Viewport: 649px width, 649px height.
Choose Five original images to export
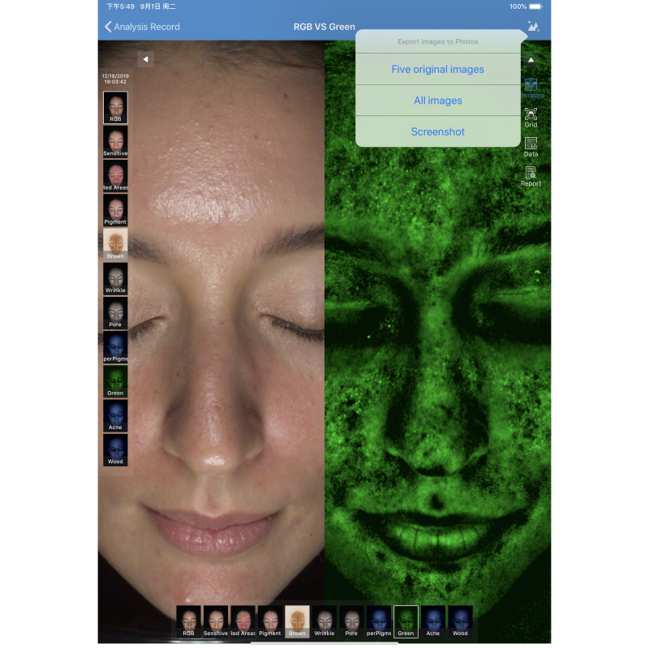(437, 70)
